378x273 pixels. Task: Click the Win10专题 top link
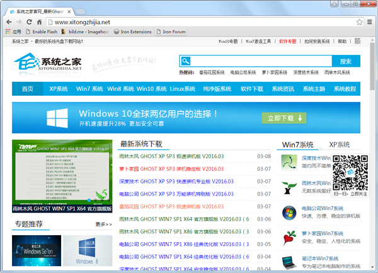pyautogui.click(x=228, y=42)
